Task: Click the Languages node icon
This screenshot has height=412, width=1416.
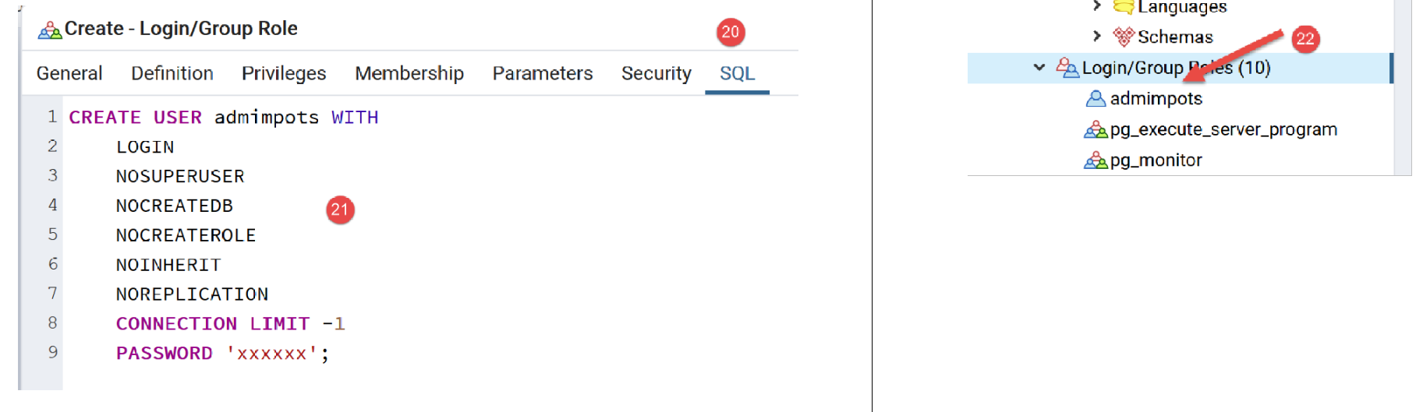Action: (1123, 7)
